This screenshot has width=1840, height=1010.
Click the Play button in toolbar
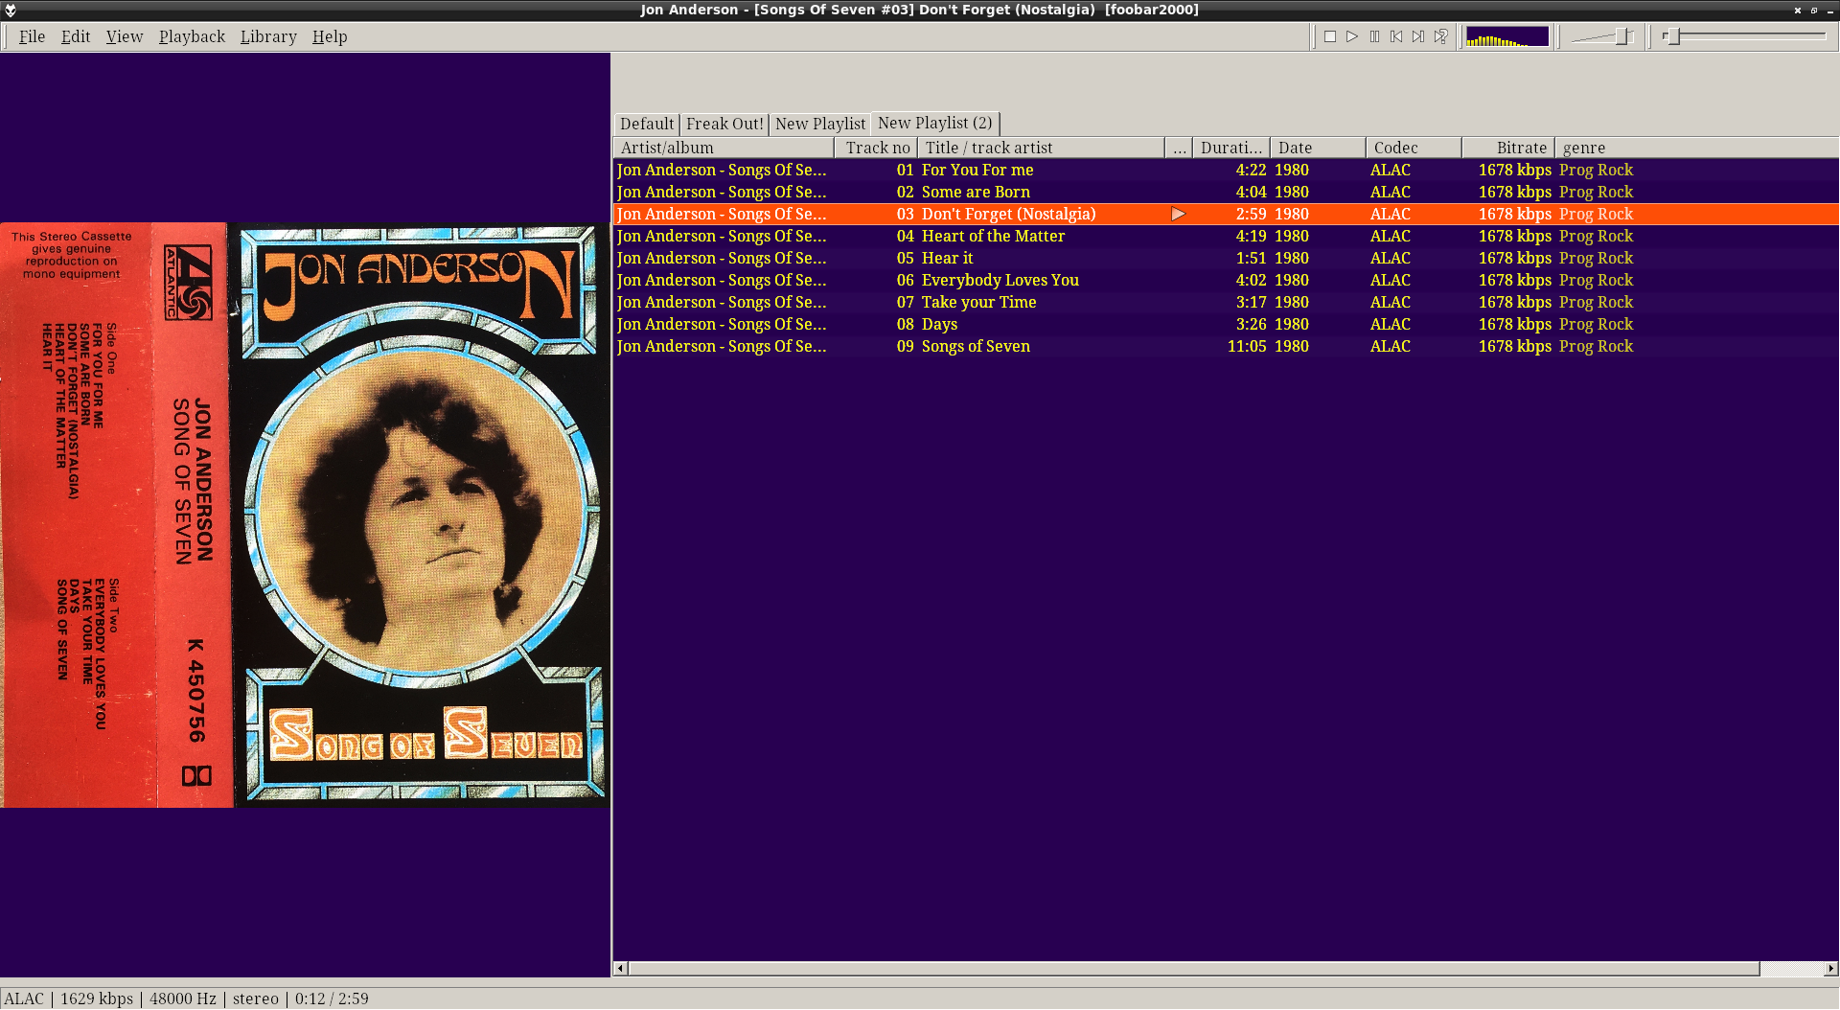[1352, 36]
